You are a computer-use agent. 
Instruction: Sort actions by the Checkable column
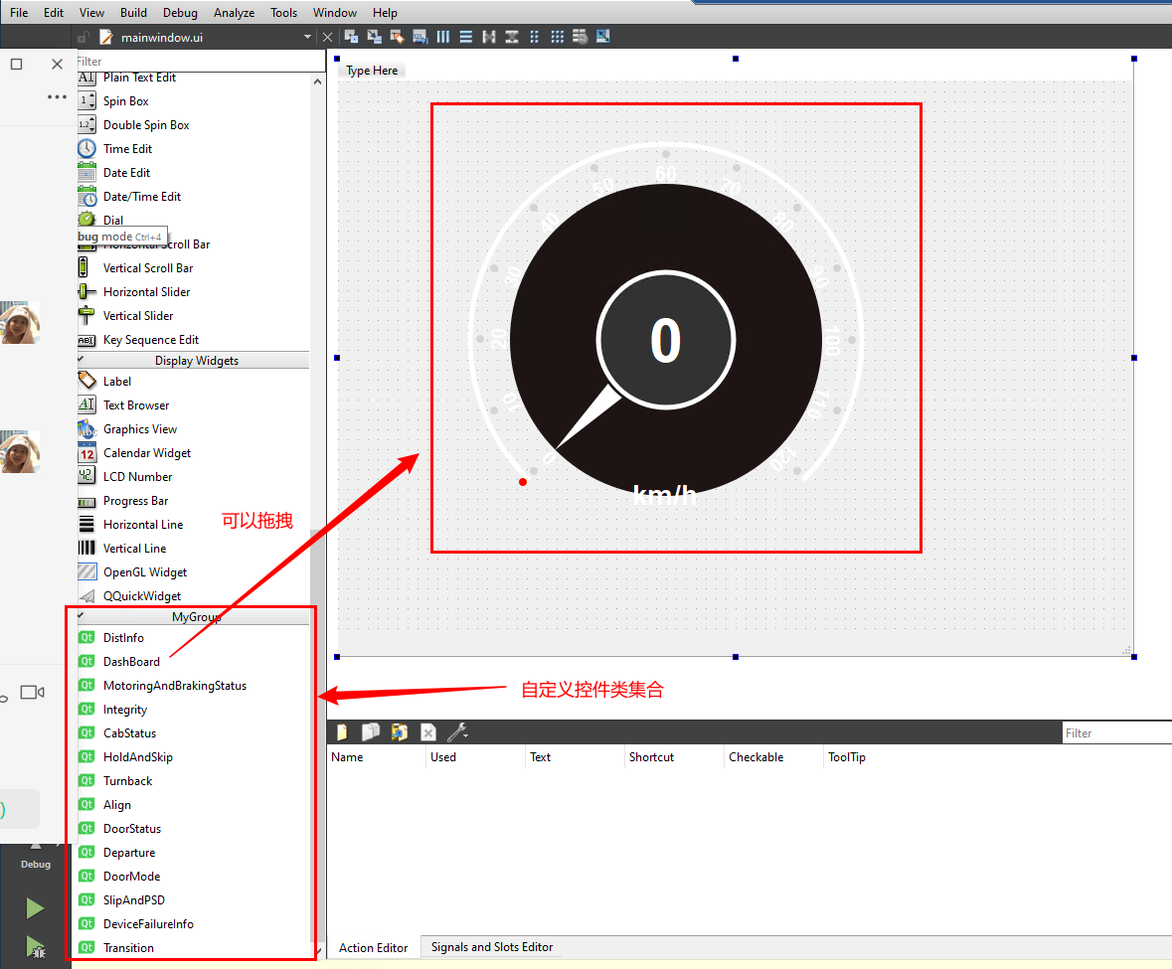[x=773, y=757]
